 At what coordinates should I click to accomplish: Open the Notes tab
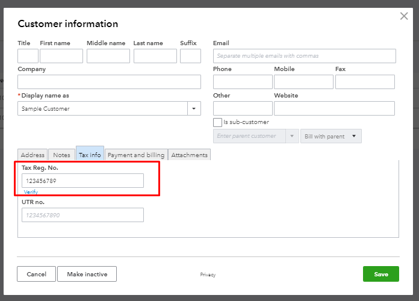coord(61,155)
